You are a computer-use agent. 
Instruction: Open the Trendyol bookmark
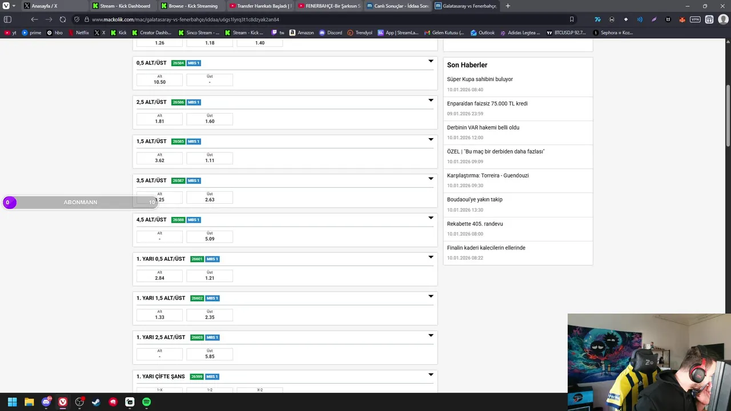tap(360, 33)
